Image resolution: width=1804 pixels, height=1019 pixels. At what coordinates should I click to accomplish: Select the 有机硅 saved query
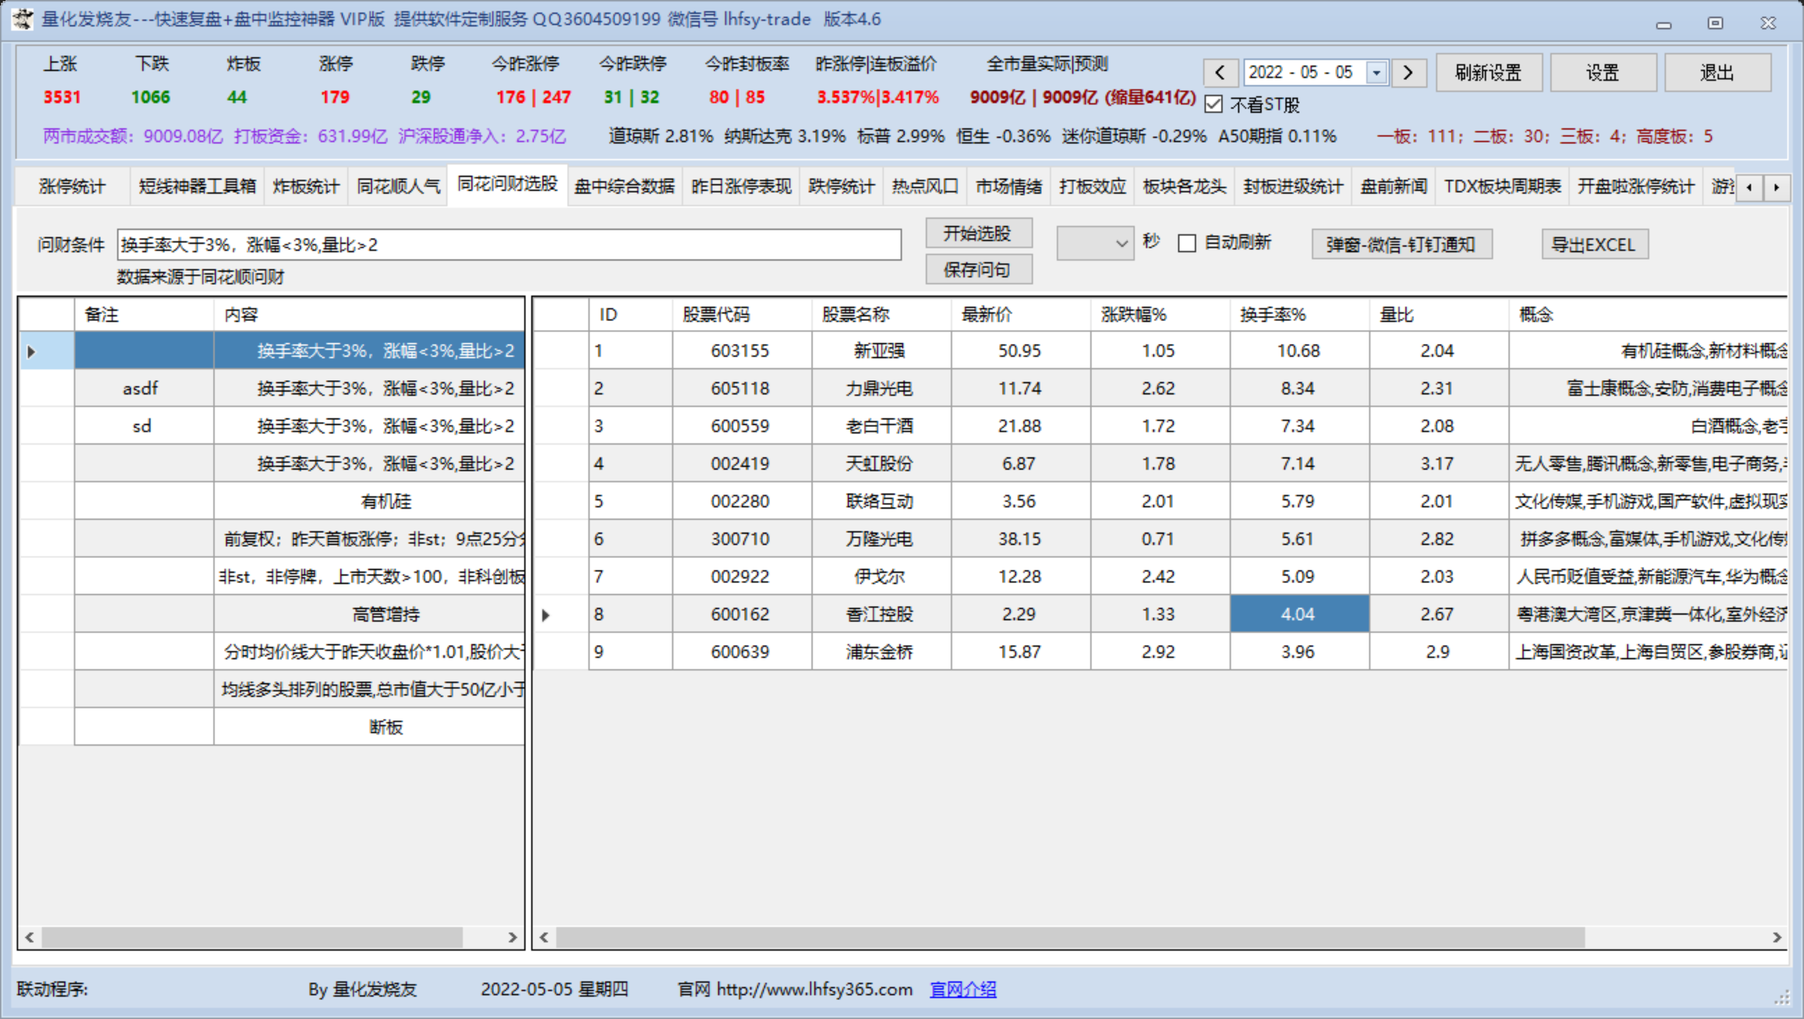[386, 502]
